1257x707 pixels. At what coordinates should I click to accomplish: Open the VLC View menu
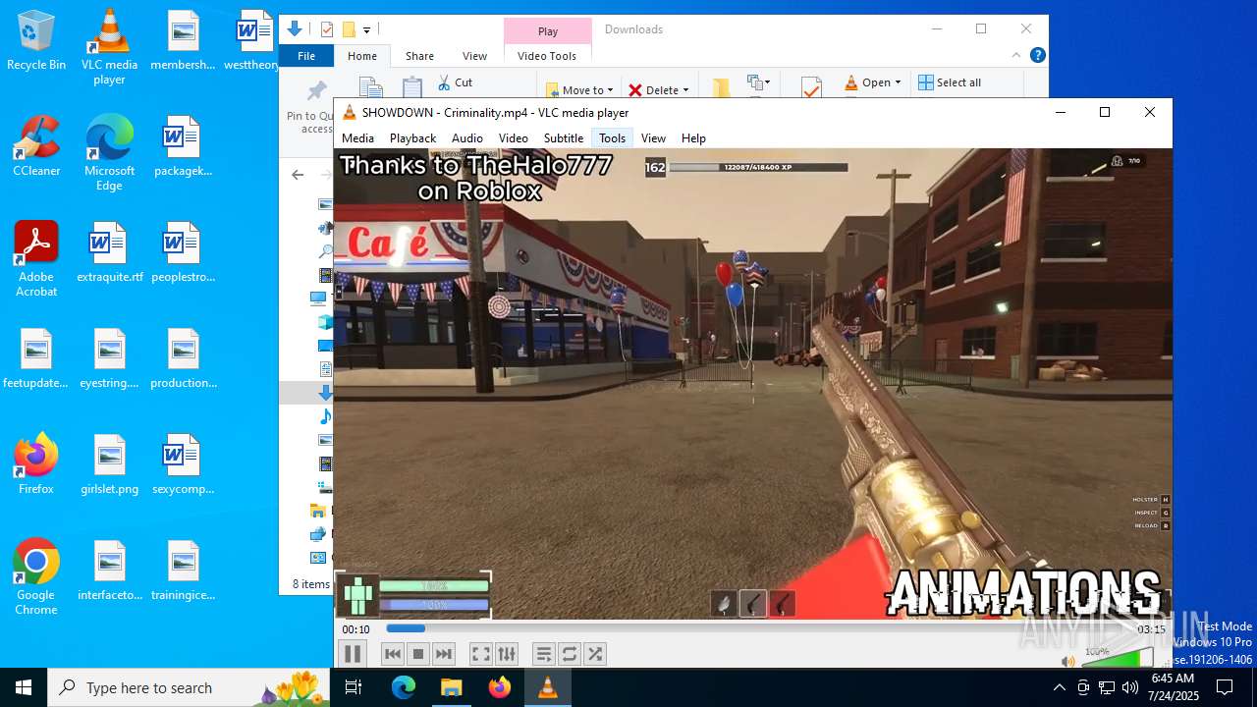(653, 138)
